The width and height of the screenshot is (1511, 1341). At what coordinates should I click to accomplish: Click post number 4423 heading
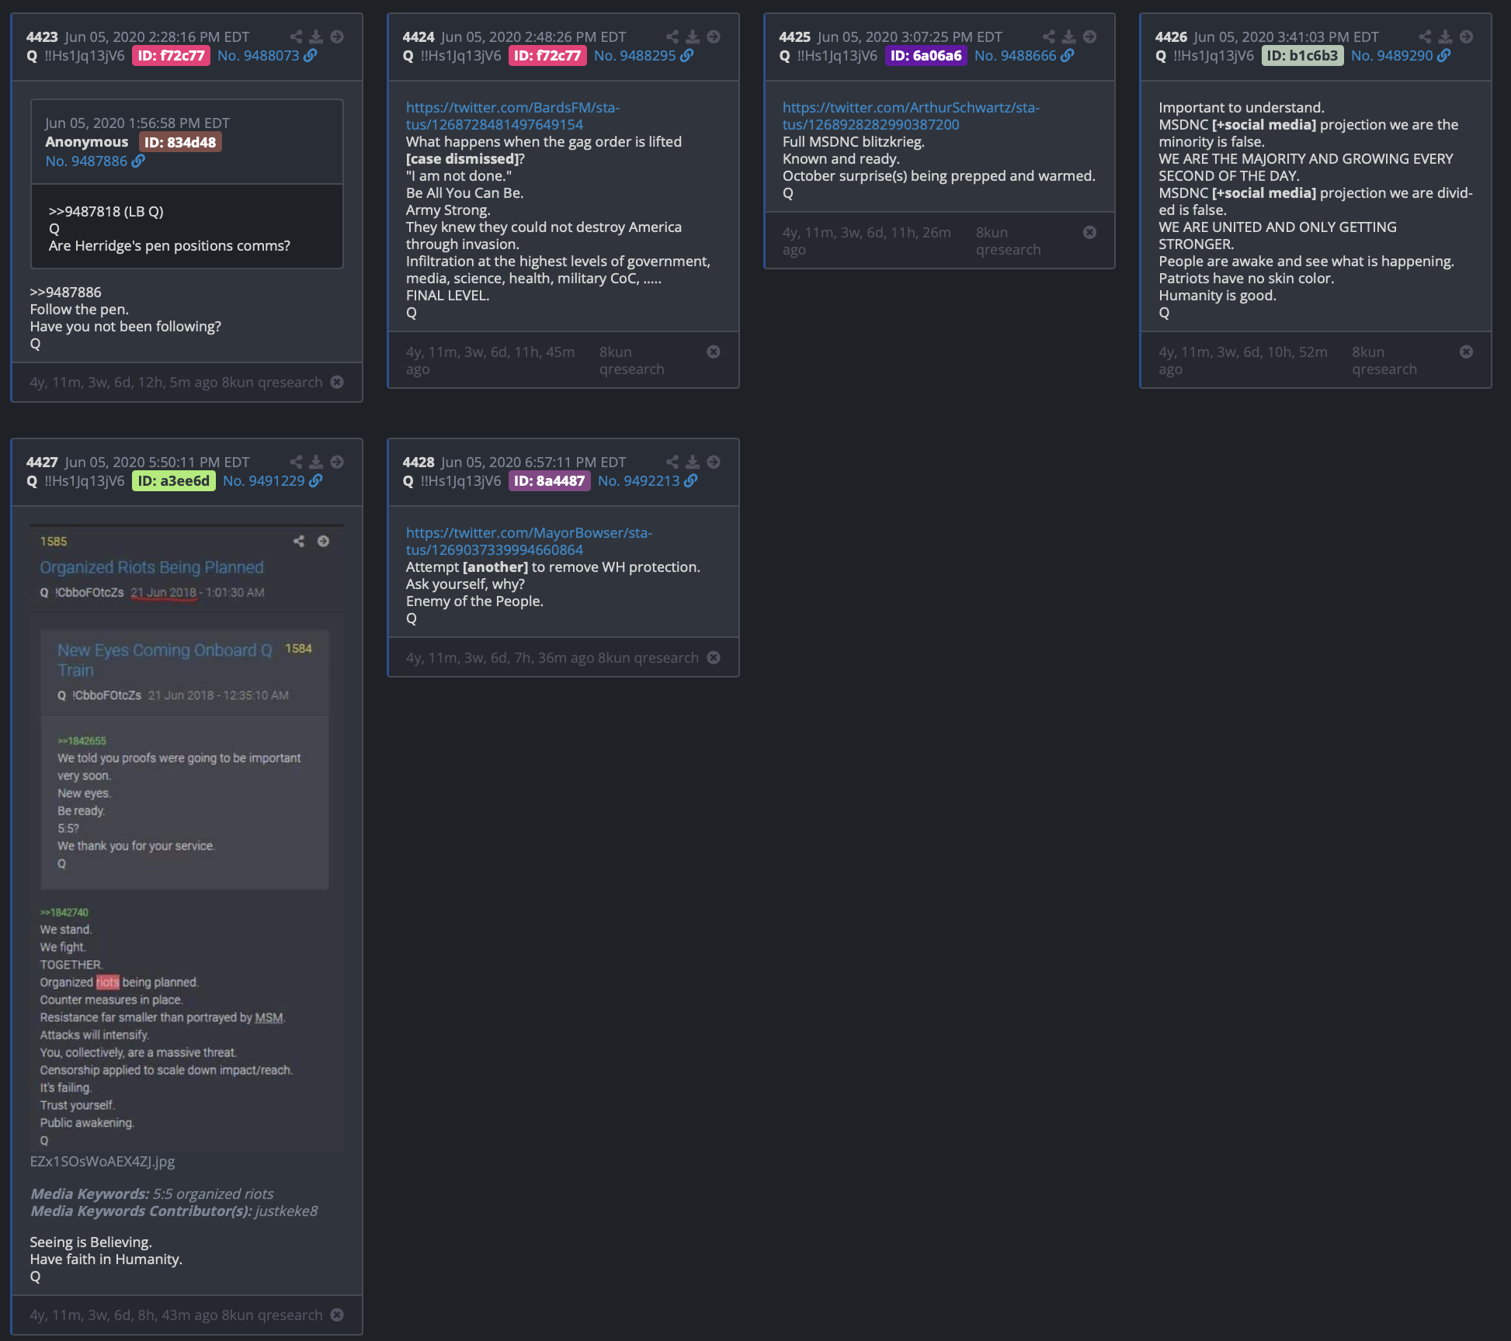click(x=42, y=36)
